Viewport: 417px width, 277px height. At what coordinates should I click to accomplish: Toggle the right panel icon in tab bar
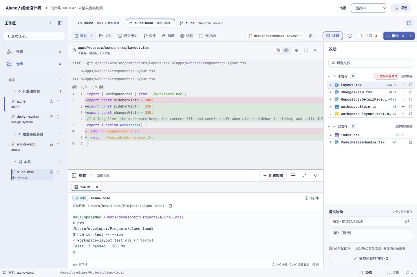click(x=409, y=23)
